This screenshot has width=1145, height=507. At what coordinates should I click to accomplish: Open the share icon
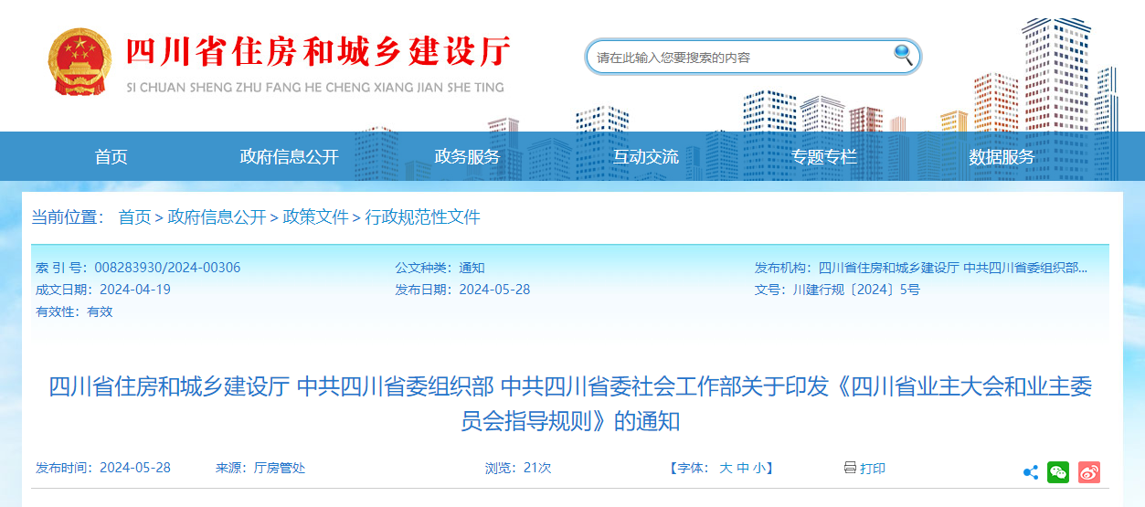[1030, 472]
